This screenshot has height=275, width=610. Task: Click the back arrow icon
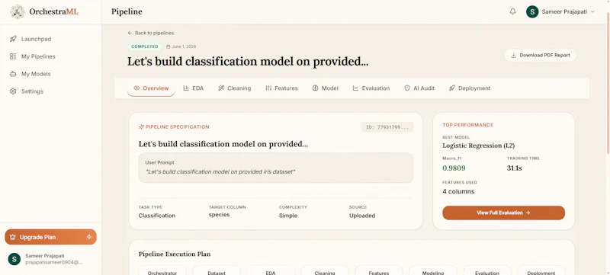pyautogui.click(x=130, y=33)
